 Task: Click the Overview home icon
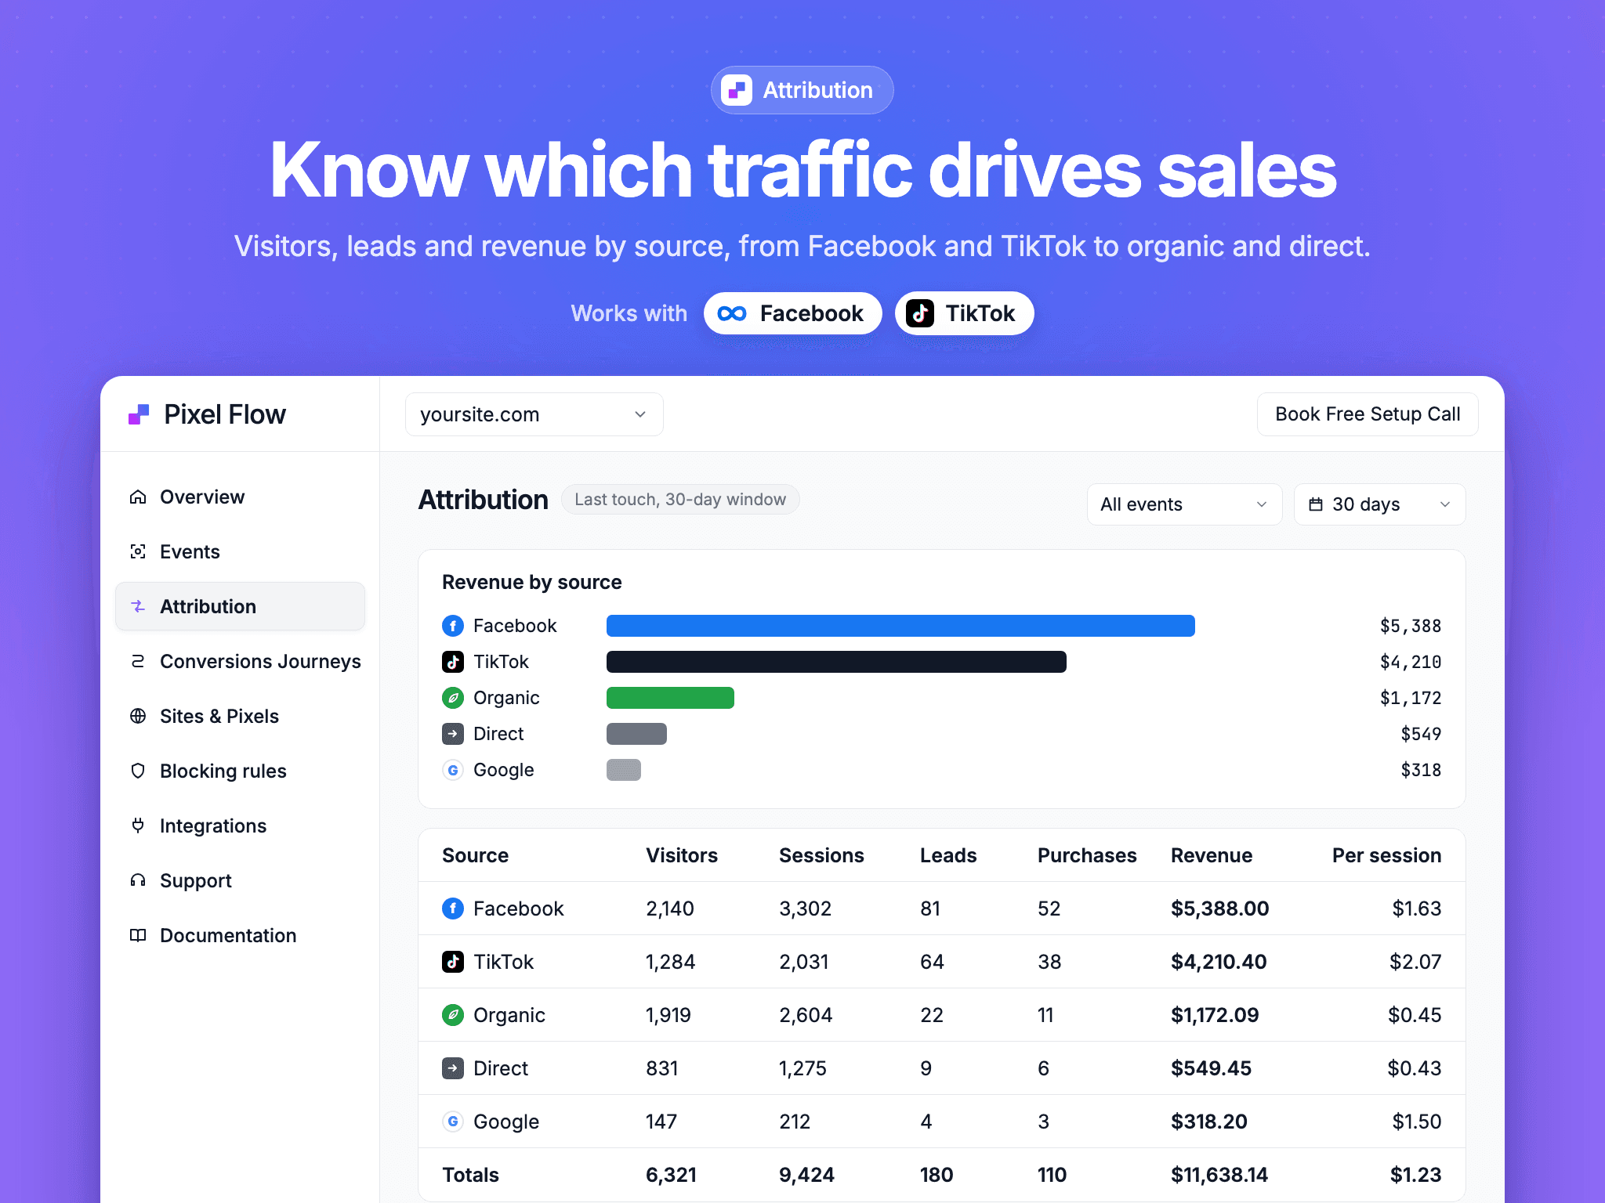pos(138,497)
